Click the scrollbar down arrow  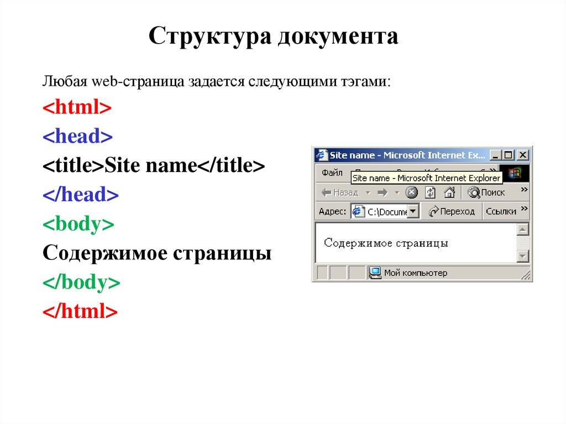523,256
